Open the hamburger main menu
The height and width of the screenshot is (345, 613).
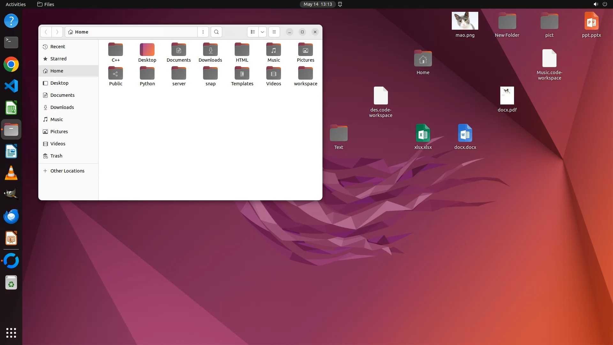(274, 32)
